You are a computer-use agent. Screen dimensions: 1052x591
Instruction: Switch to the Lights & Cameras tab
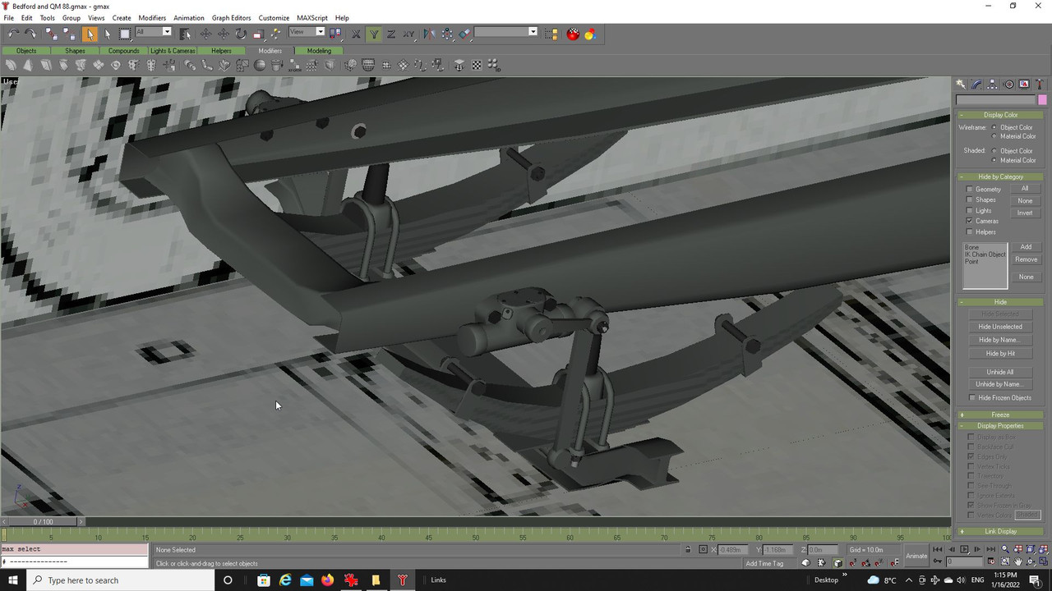[173, 51]
